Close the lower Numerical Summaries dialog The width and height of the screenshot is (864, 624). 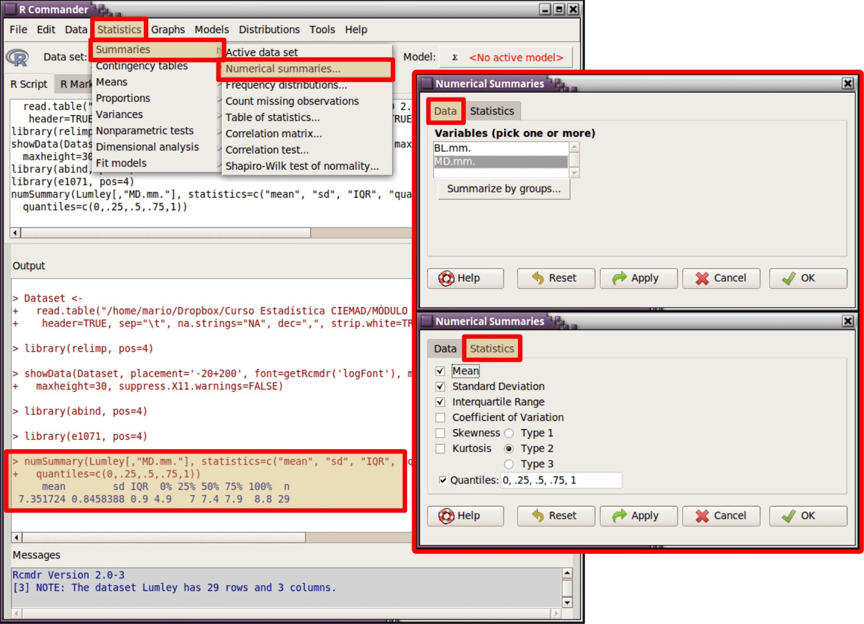click(847, 321)
